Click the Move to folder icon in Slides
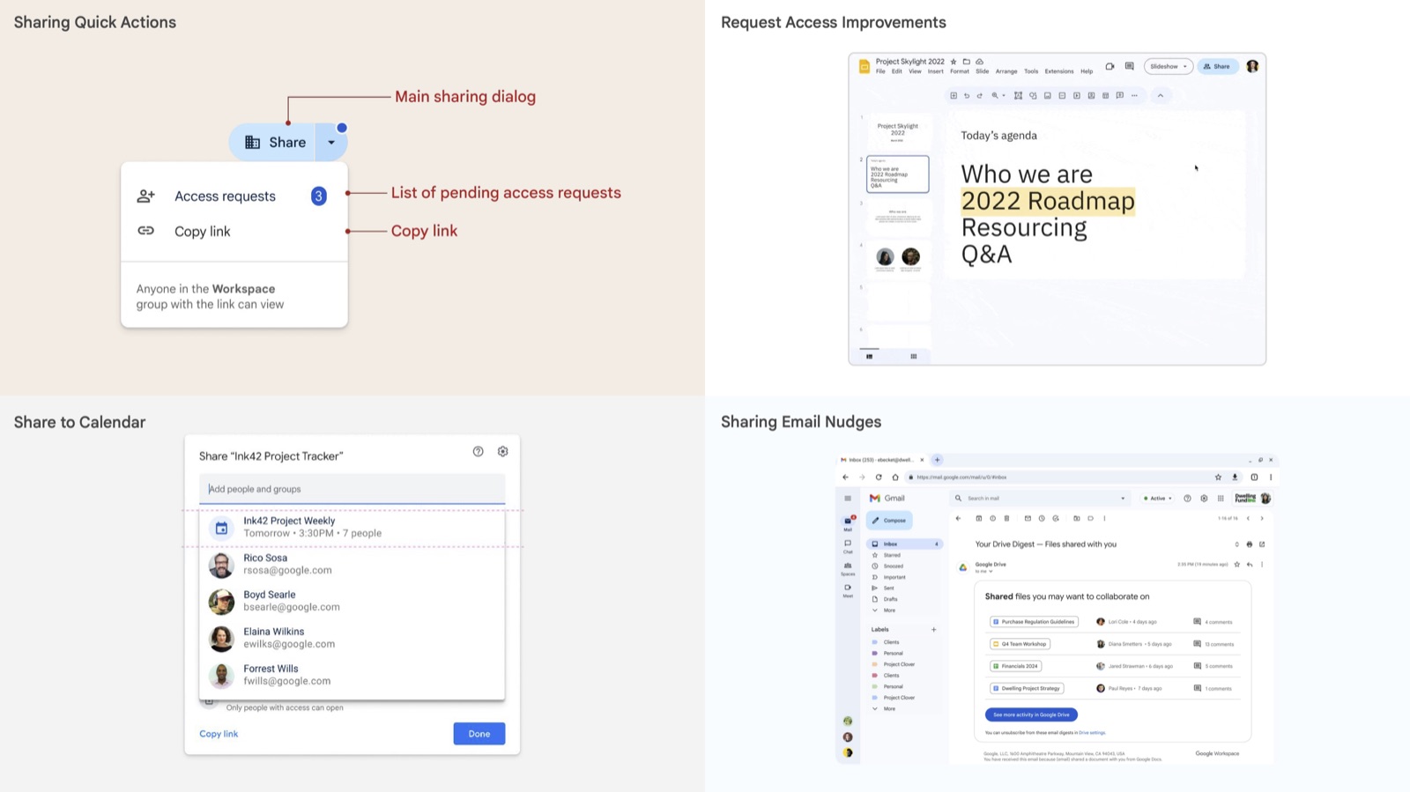Image resolution: width=1410 pixels, height=792 pixels. pyautogui.click(x=966, y=62)
